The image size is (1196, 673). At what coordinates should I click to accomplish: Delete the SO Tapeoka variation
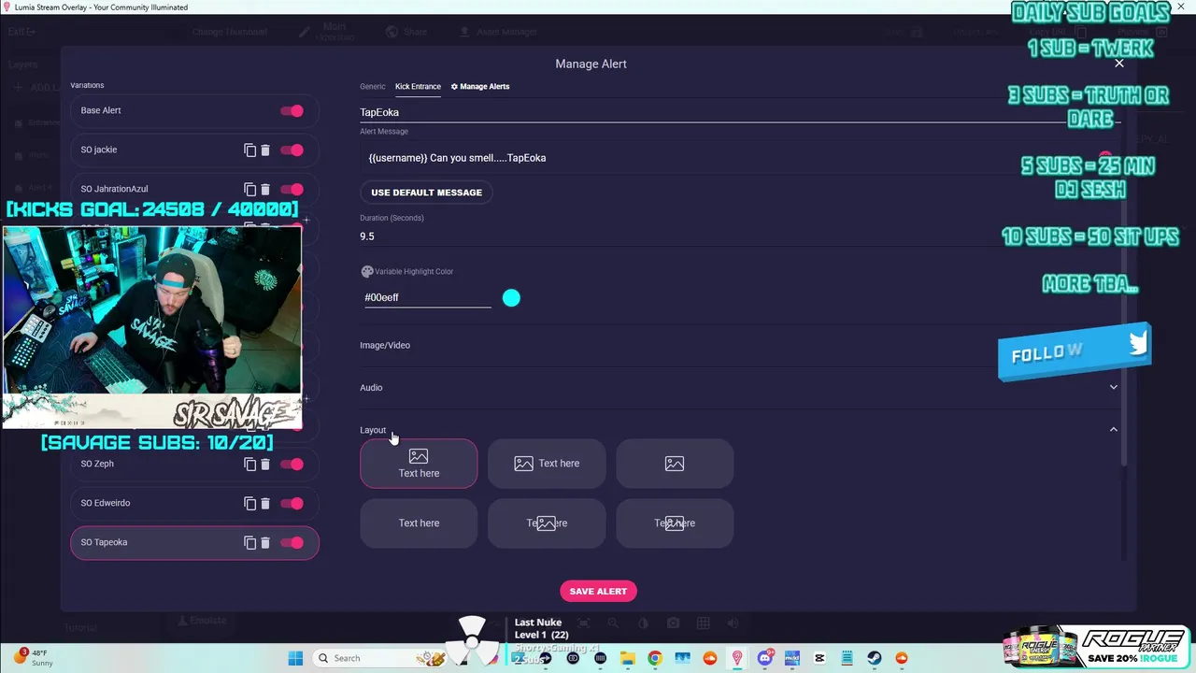265,542
